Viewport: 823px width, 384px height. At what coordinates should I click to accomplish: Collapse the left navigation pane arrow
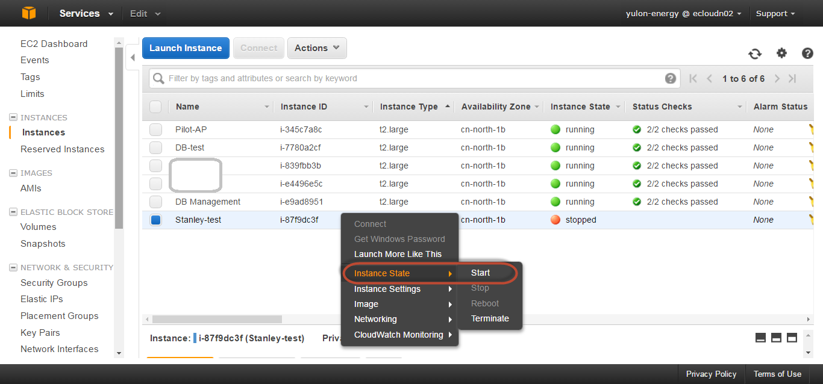[x=133, y=58]
